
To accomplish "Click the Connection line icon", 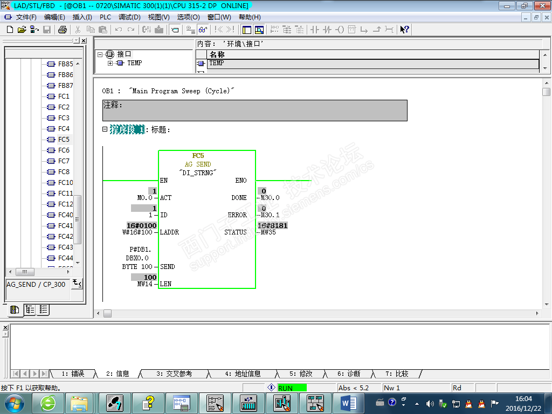I will [x=389, y=30].
